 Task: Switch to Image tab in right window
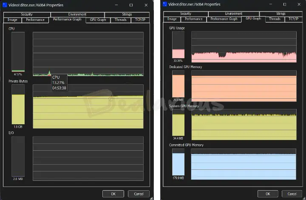click(172, 19)
